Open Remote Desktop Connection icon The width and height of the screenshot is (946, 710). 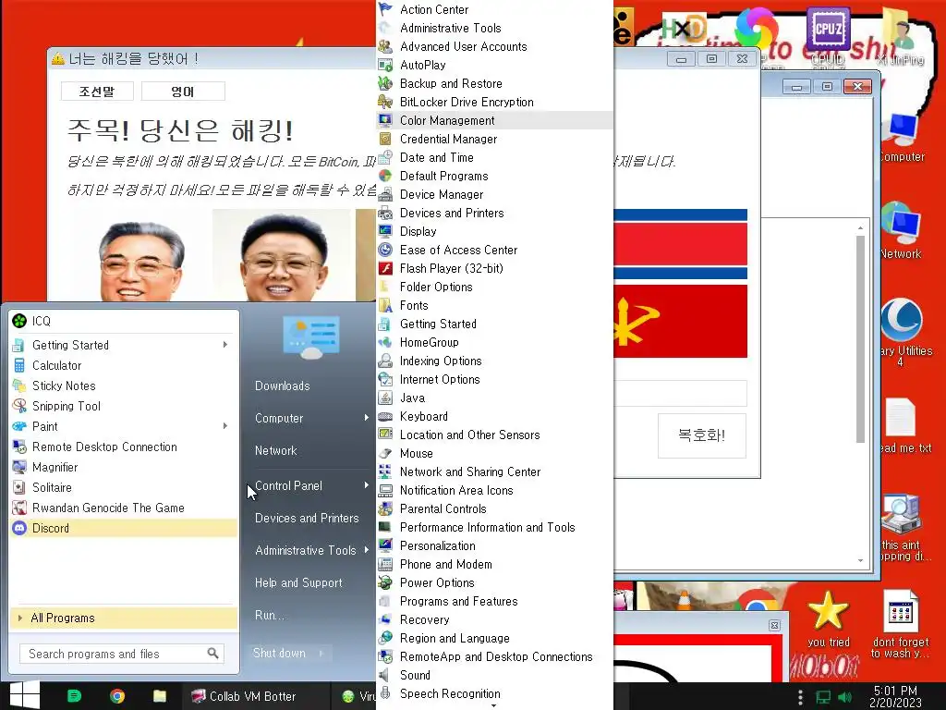(x=19, y=447)
